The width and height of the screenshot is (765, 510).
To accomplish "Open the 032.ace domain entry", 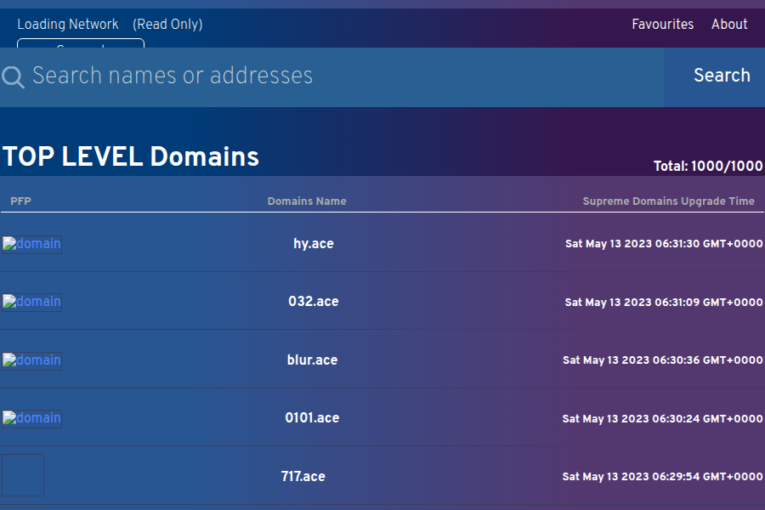I will 314,302.
